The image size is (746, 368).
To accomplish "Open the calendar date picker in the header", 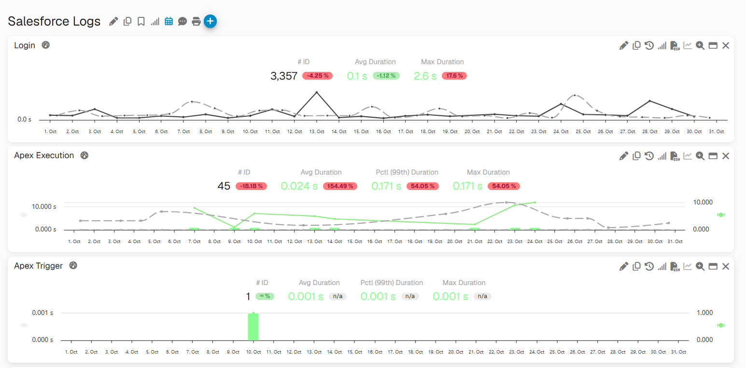I will [169, 21].
